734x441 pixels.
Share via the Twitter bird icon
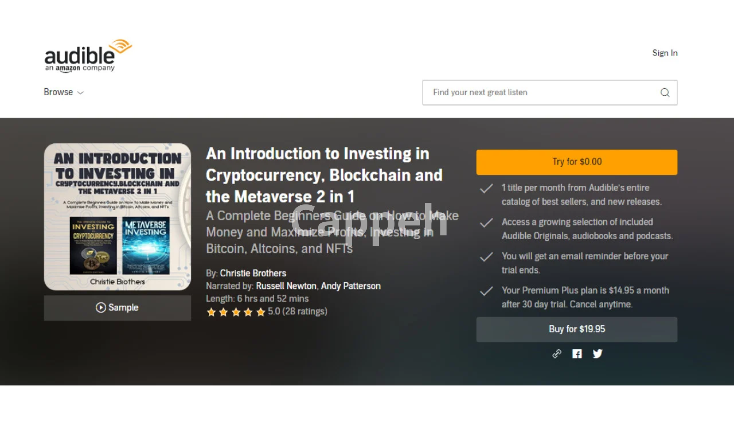tap(598, 354)
